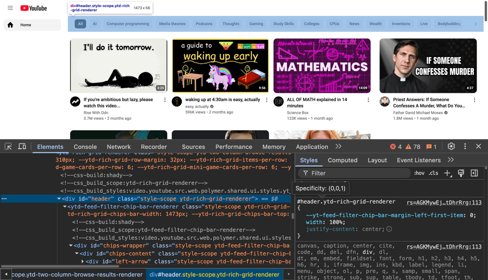Image resolution: width=488 pixels, height=280 pixels.
Task: Toggle the .cls classes panel
Action: (433, 173)
